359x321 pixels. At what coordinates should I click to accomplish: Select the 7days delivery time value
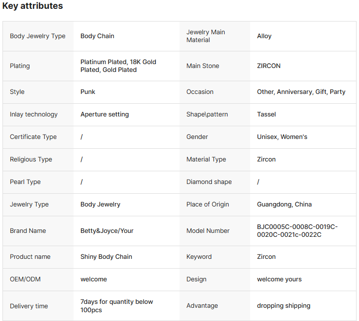pos(117,306)
